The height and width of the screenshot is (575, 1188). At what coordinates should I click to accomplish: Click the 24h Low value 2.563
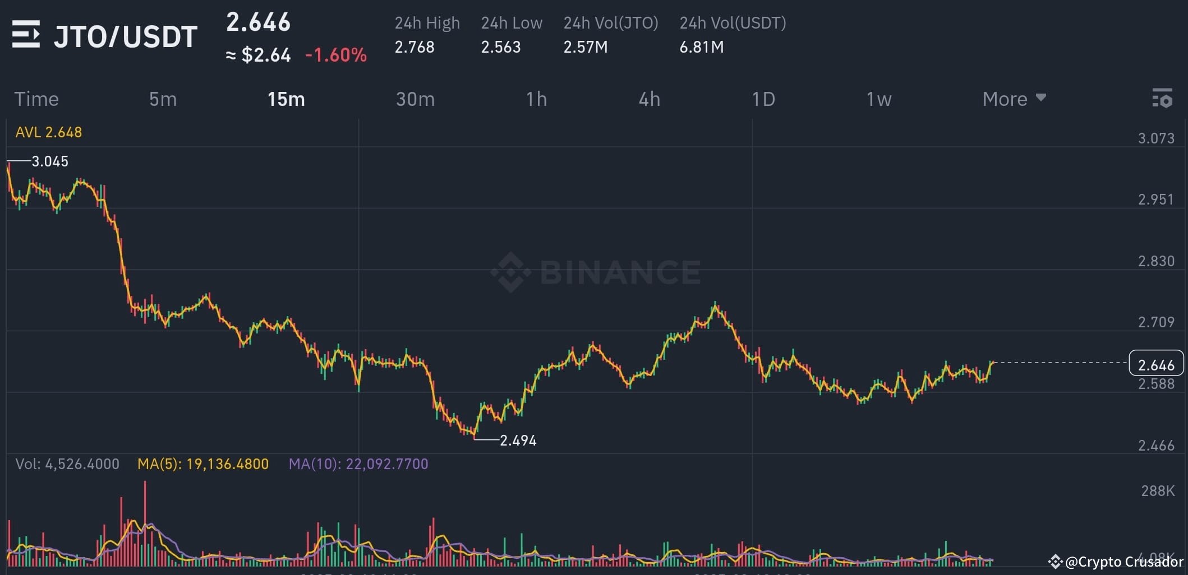(x=501, y=47)
